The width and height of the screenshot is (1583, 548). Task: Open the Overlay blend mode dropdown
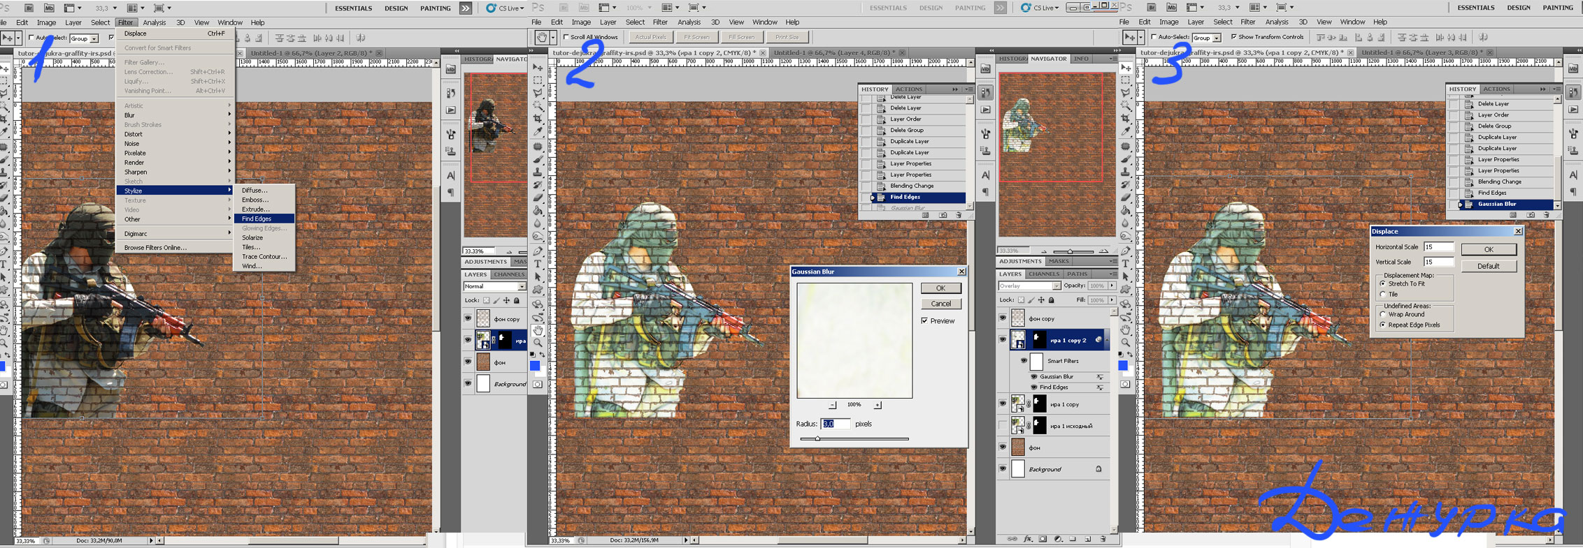(1056, 286)
